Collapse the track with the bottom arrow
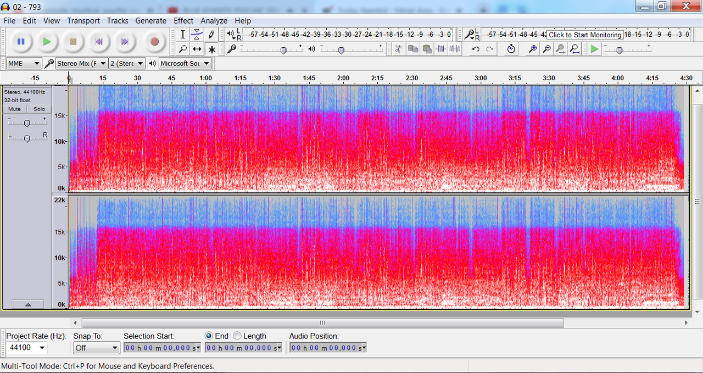This screenshot has width=703, height=373. click(27, 304)
